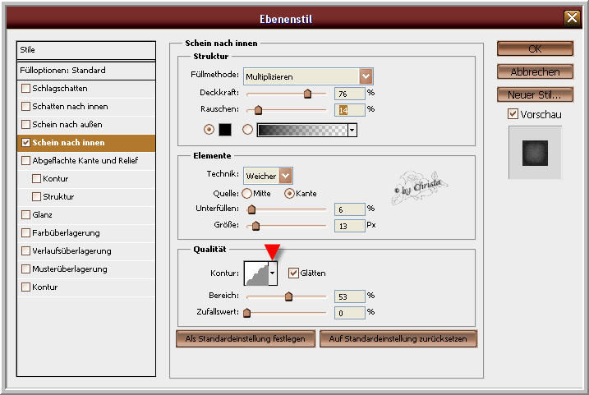Enable the Verlaufsüberlagerung checkbox
The width and height of the screenshot is (589, 395).
(x=26, y=250)
